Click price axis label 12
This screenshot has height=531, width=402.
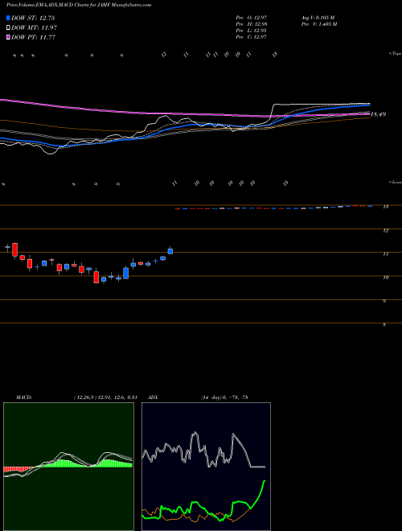pyautogui.click(x=386, y=231)
